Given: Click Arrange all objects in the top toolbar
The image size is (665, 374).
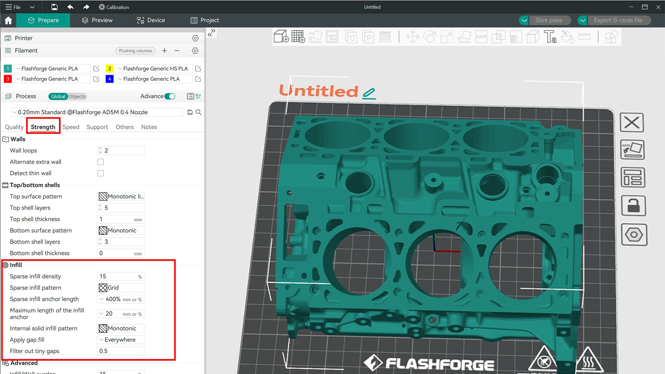Looking at the screenshot, I should tap(332, 36).
